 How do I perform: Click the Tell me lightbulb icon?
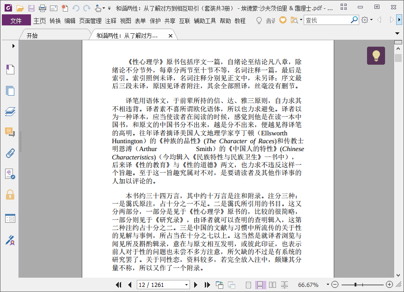click(259, 20)
